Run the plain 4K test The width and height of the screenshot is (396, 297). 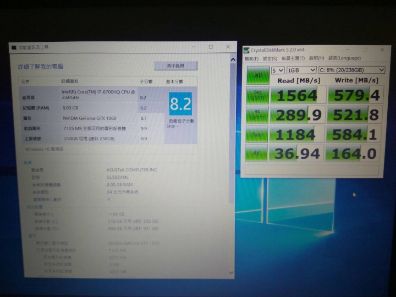pos(256,153)
